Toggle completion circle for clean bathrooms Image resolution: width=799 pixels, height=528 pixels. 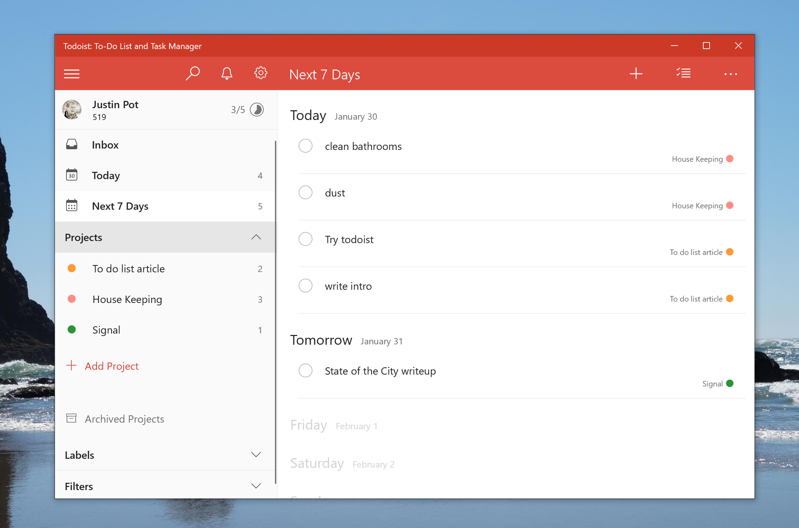[x=307, y=146]
